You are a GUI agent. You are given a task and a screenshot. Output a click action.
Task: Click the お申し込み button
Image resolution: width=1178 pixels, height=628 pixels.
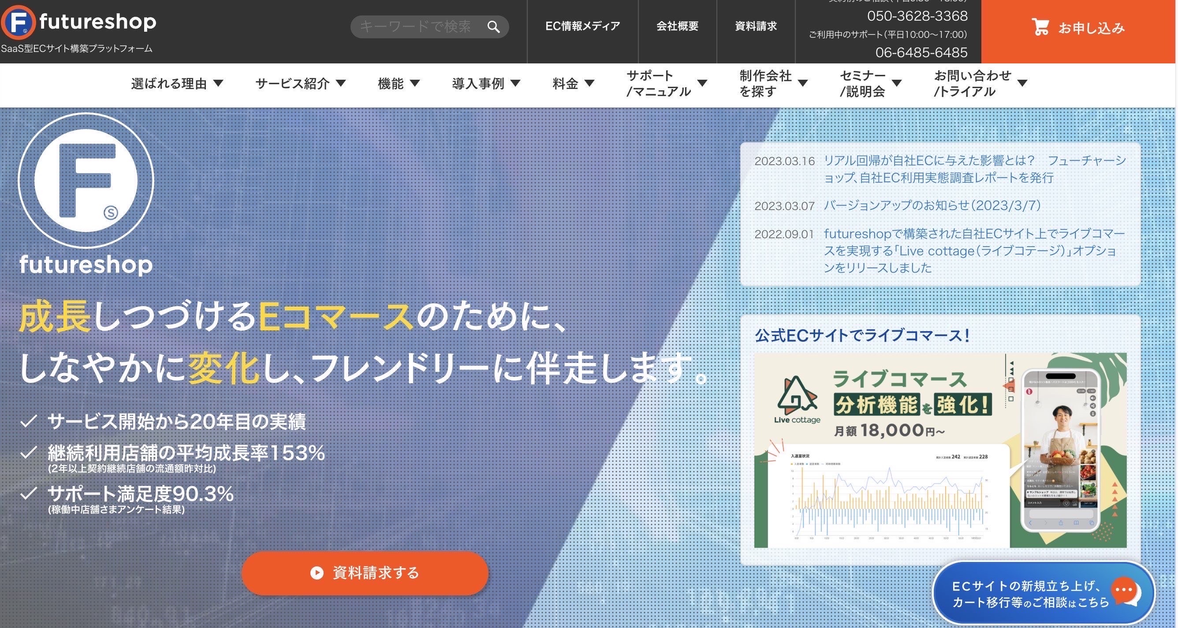click(x=1078, y=31)
